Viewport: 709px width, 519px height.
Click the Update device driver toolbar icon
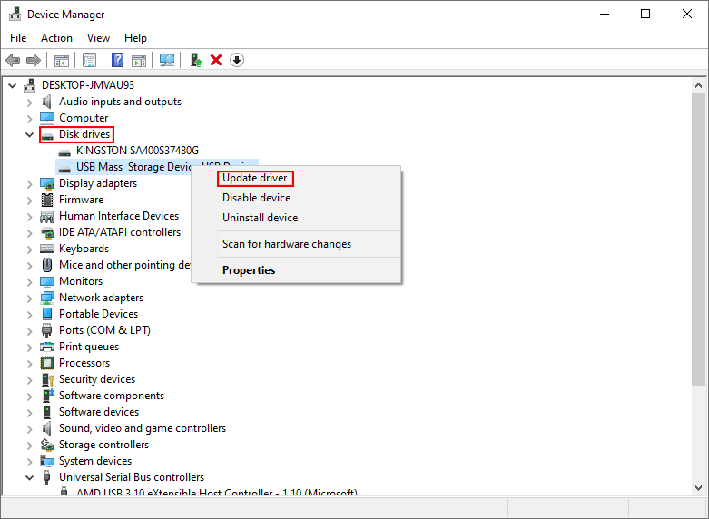[x=196, y=60]
